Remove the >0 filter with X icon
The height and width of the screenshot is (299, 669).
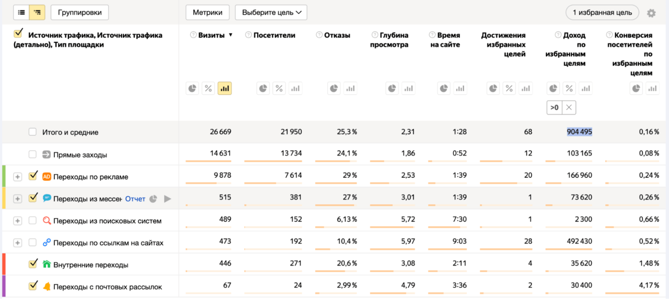click(569, 107)
